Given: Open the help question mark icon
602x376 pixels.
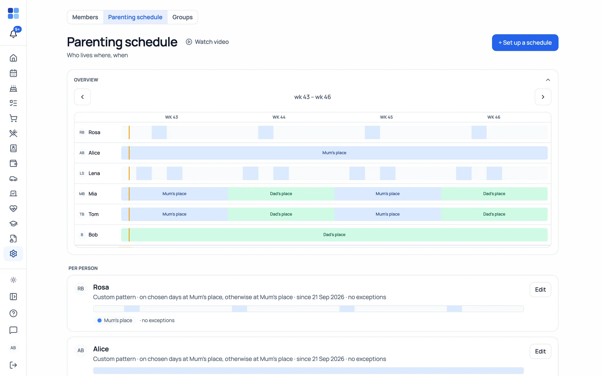Looking at the screenshot, I should point(13,313).
